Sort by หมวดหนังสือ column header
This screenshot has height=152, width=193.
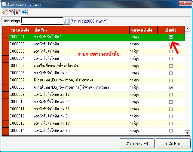[143, 30]
